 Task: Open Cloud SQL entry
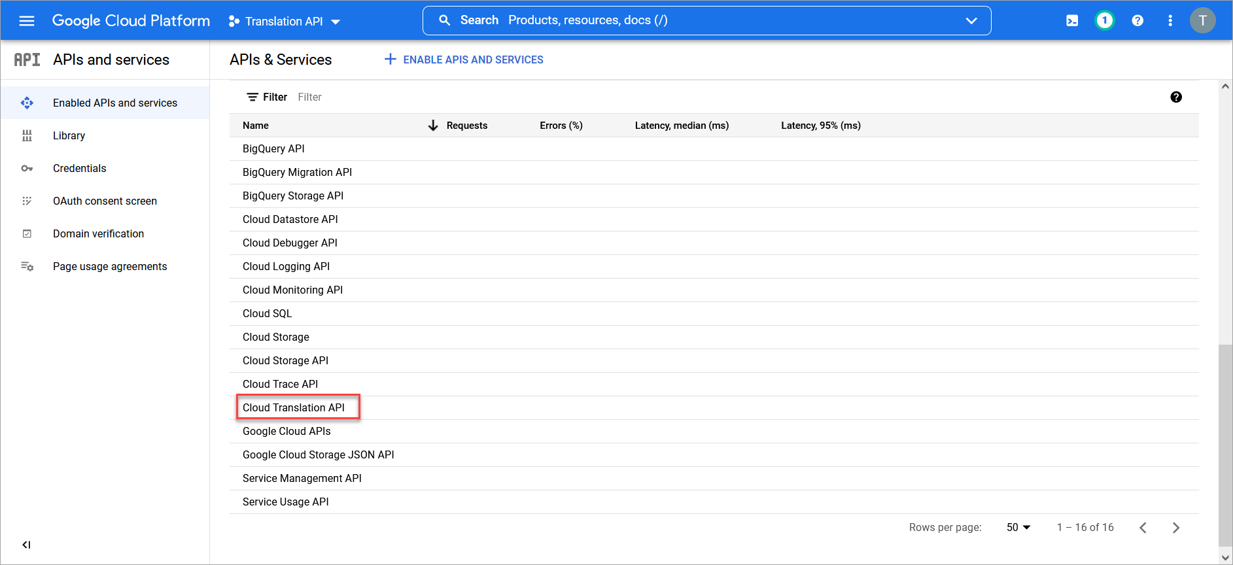pos(268,313)
